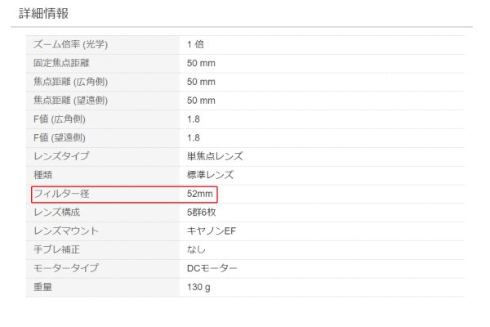
Task: Click the 130 g weight value
Action: (x=200, y=287)
